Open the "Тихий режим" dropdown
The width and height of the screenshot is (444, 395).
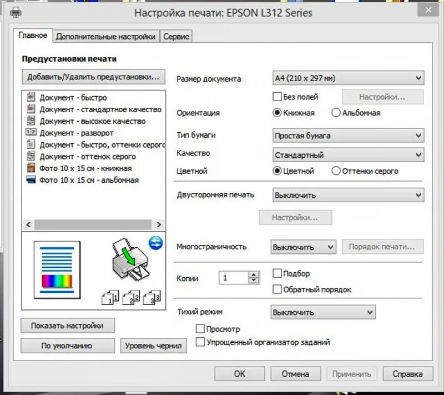point(323,312)
